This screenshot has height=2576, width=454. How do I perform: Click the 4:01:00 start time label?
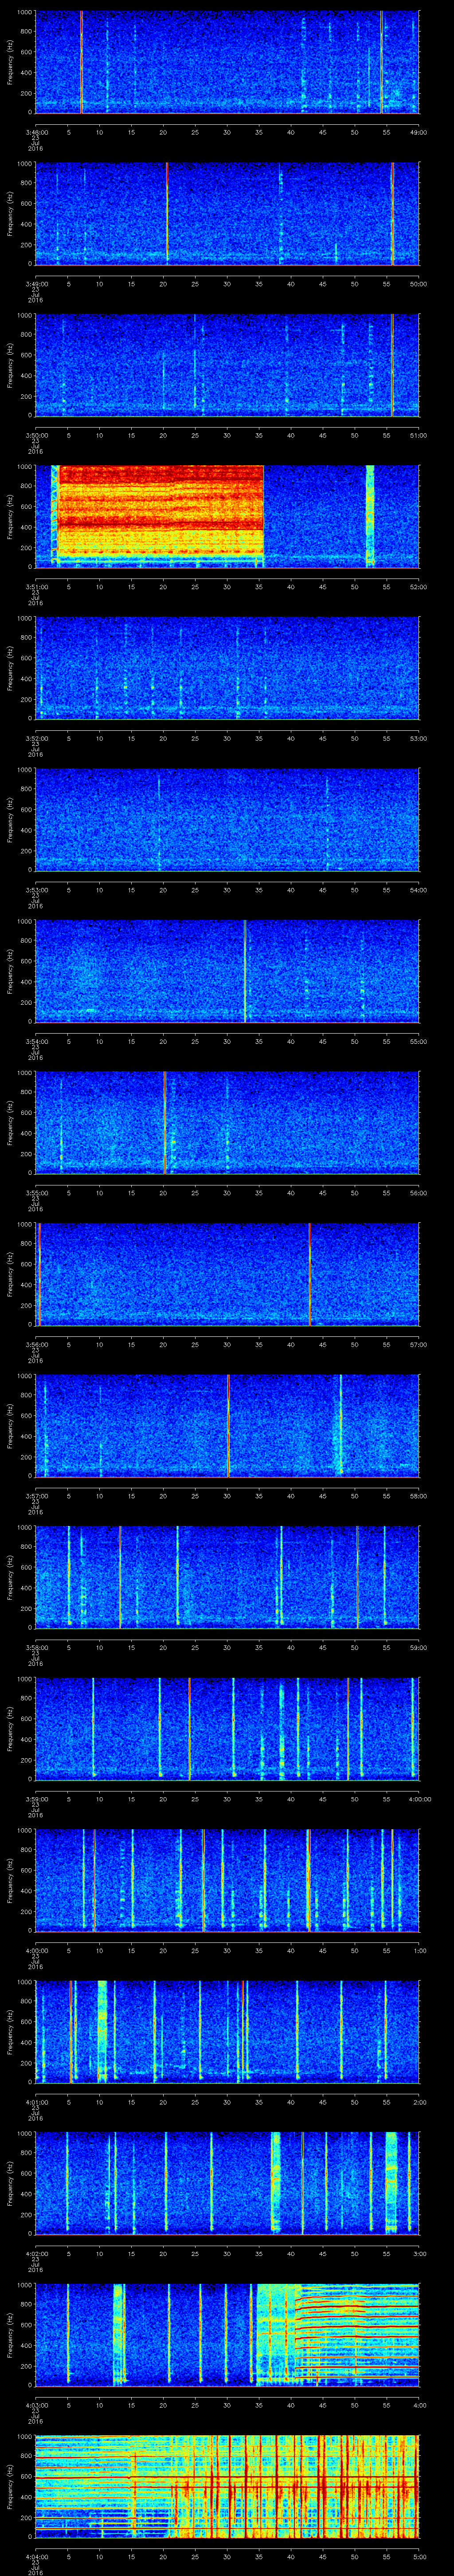[x=36, y=2102]
